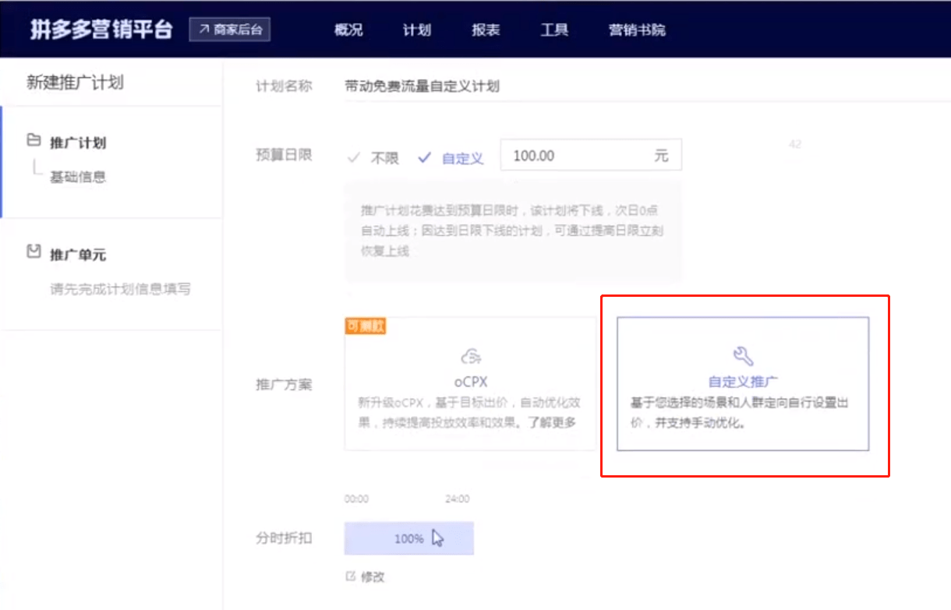Click the 推广计划 folder icon
This screenshot has width=951, height=610.
coord(34,141)
